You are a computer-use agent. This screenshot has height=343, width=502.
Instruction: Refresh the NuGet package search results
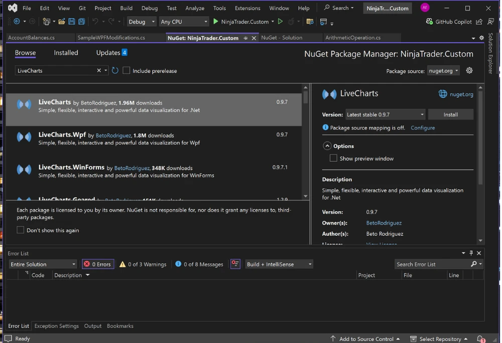click(115, 70)
